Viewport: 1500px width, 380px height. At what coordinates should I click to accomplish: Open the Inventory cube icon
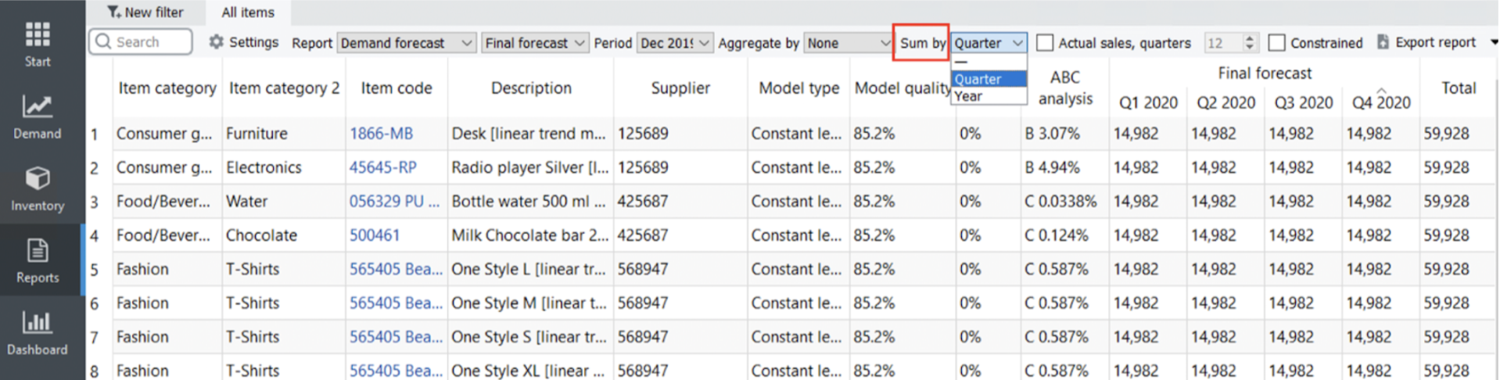point(37,179)
